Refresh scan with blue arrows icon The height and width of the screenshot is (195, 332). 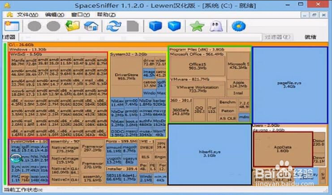114,26
